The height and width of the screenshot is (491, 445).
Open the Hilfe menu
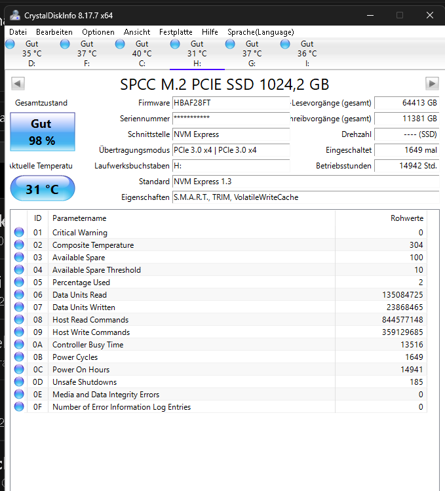point(210,32)
